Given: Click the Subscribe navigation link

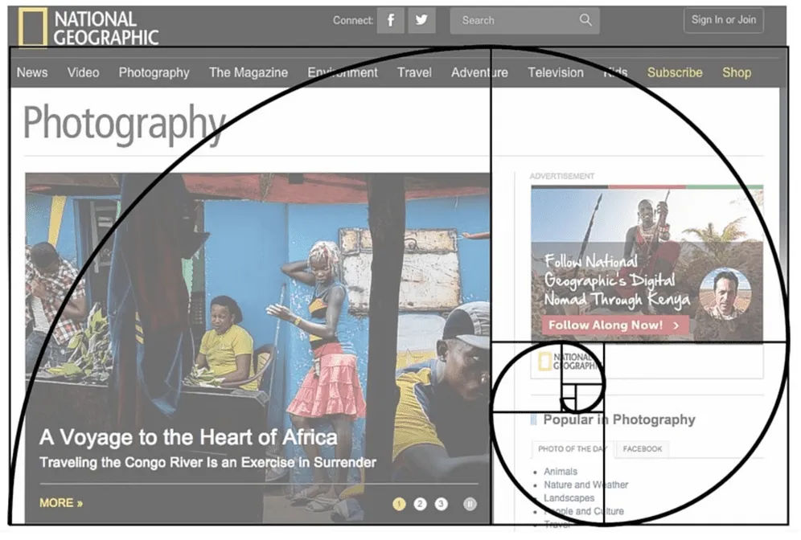Looking at the screenshot, I should click(675, 72).
